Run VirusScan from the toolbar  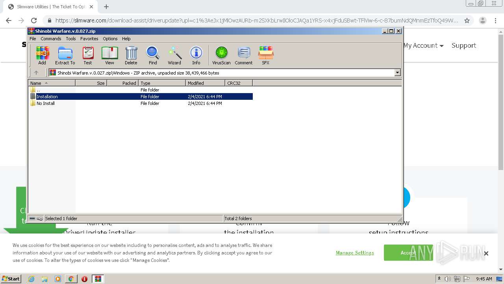(221, 55)
